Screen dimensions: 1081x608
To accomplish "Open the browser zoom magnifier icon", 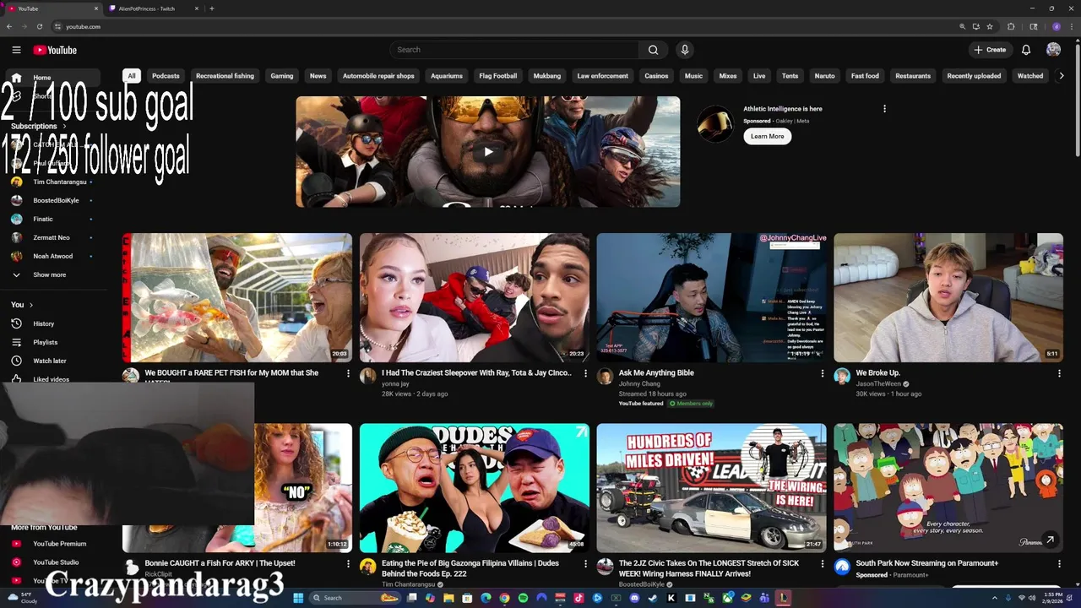I will tap(962, 26).
